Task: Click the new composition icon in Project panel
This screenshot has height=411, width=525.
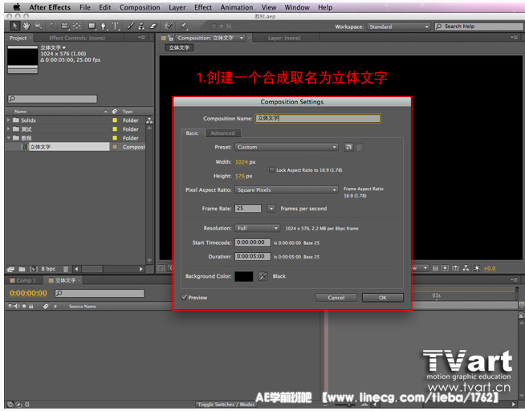Action: (x=34, y=269)
